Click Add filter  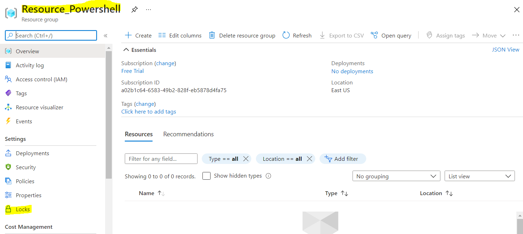click(343, 159)
